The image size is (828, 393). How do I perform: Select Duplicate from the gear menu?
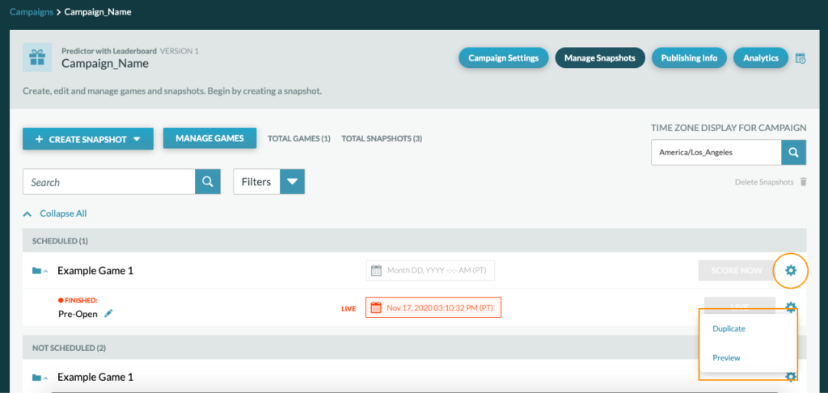coord(729,328)
